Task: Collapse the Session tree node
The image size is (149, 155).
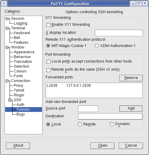Action: 7,19
